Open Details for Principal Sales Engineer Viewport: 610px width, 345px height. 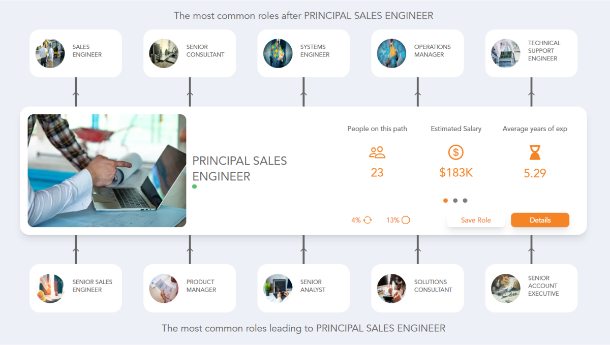pyautogui.click(x=540, y=220)
